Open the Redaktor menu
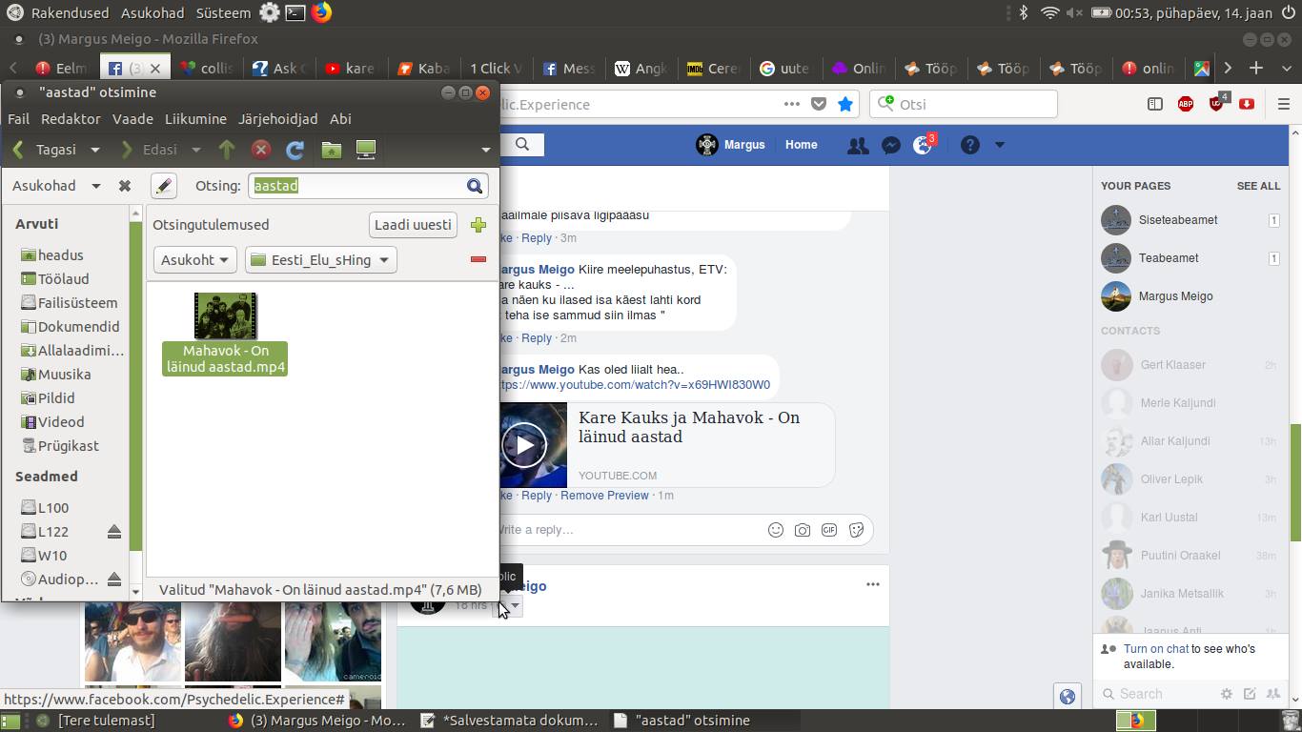The width and height of the screenshot is (1302, 732). point(71,119)
